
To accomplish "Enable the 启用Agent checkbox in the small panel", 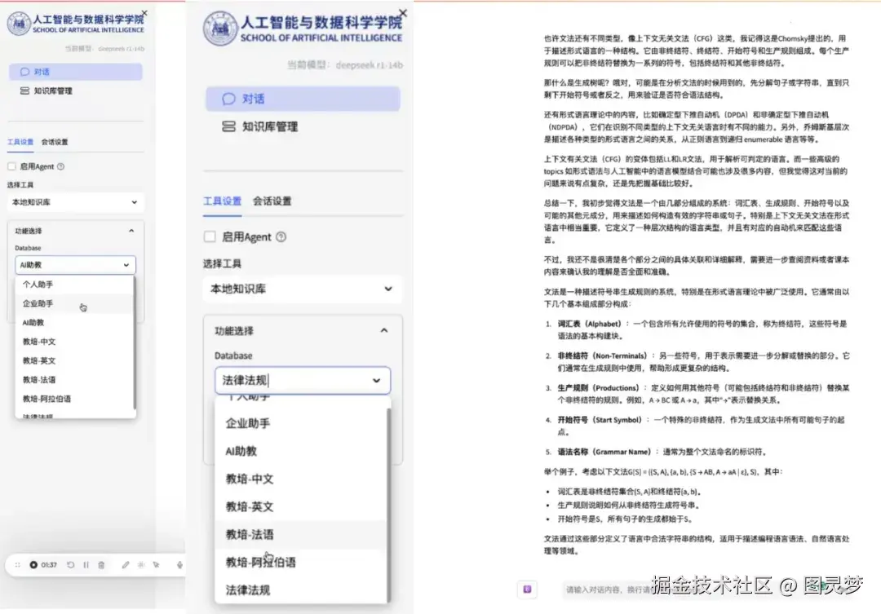I will click(x=11, y=166).
